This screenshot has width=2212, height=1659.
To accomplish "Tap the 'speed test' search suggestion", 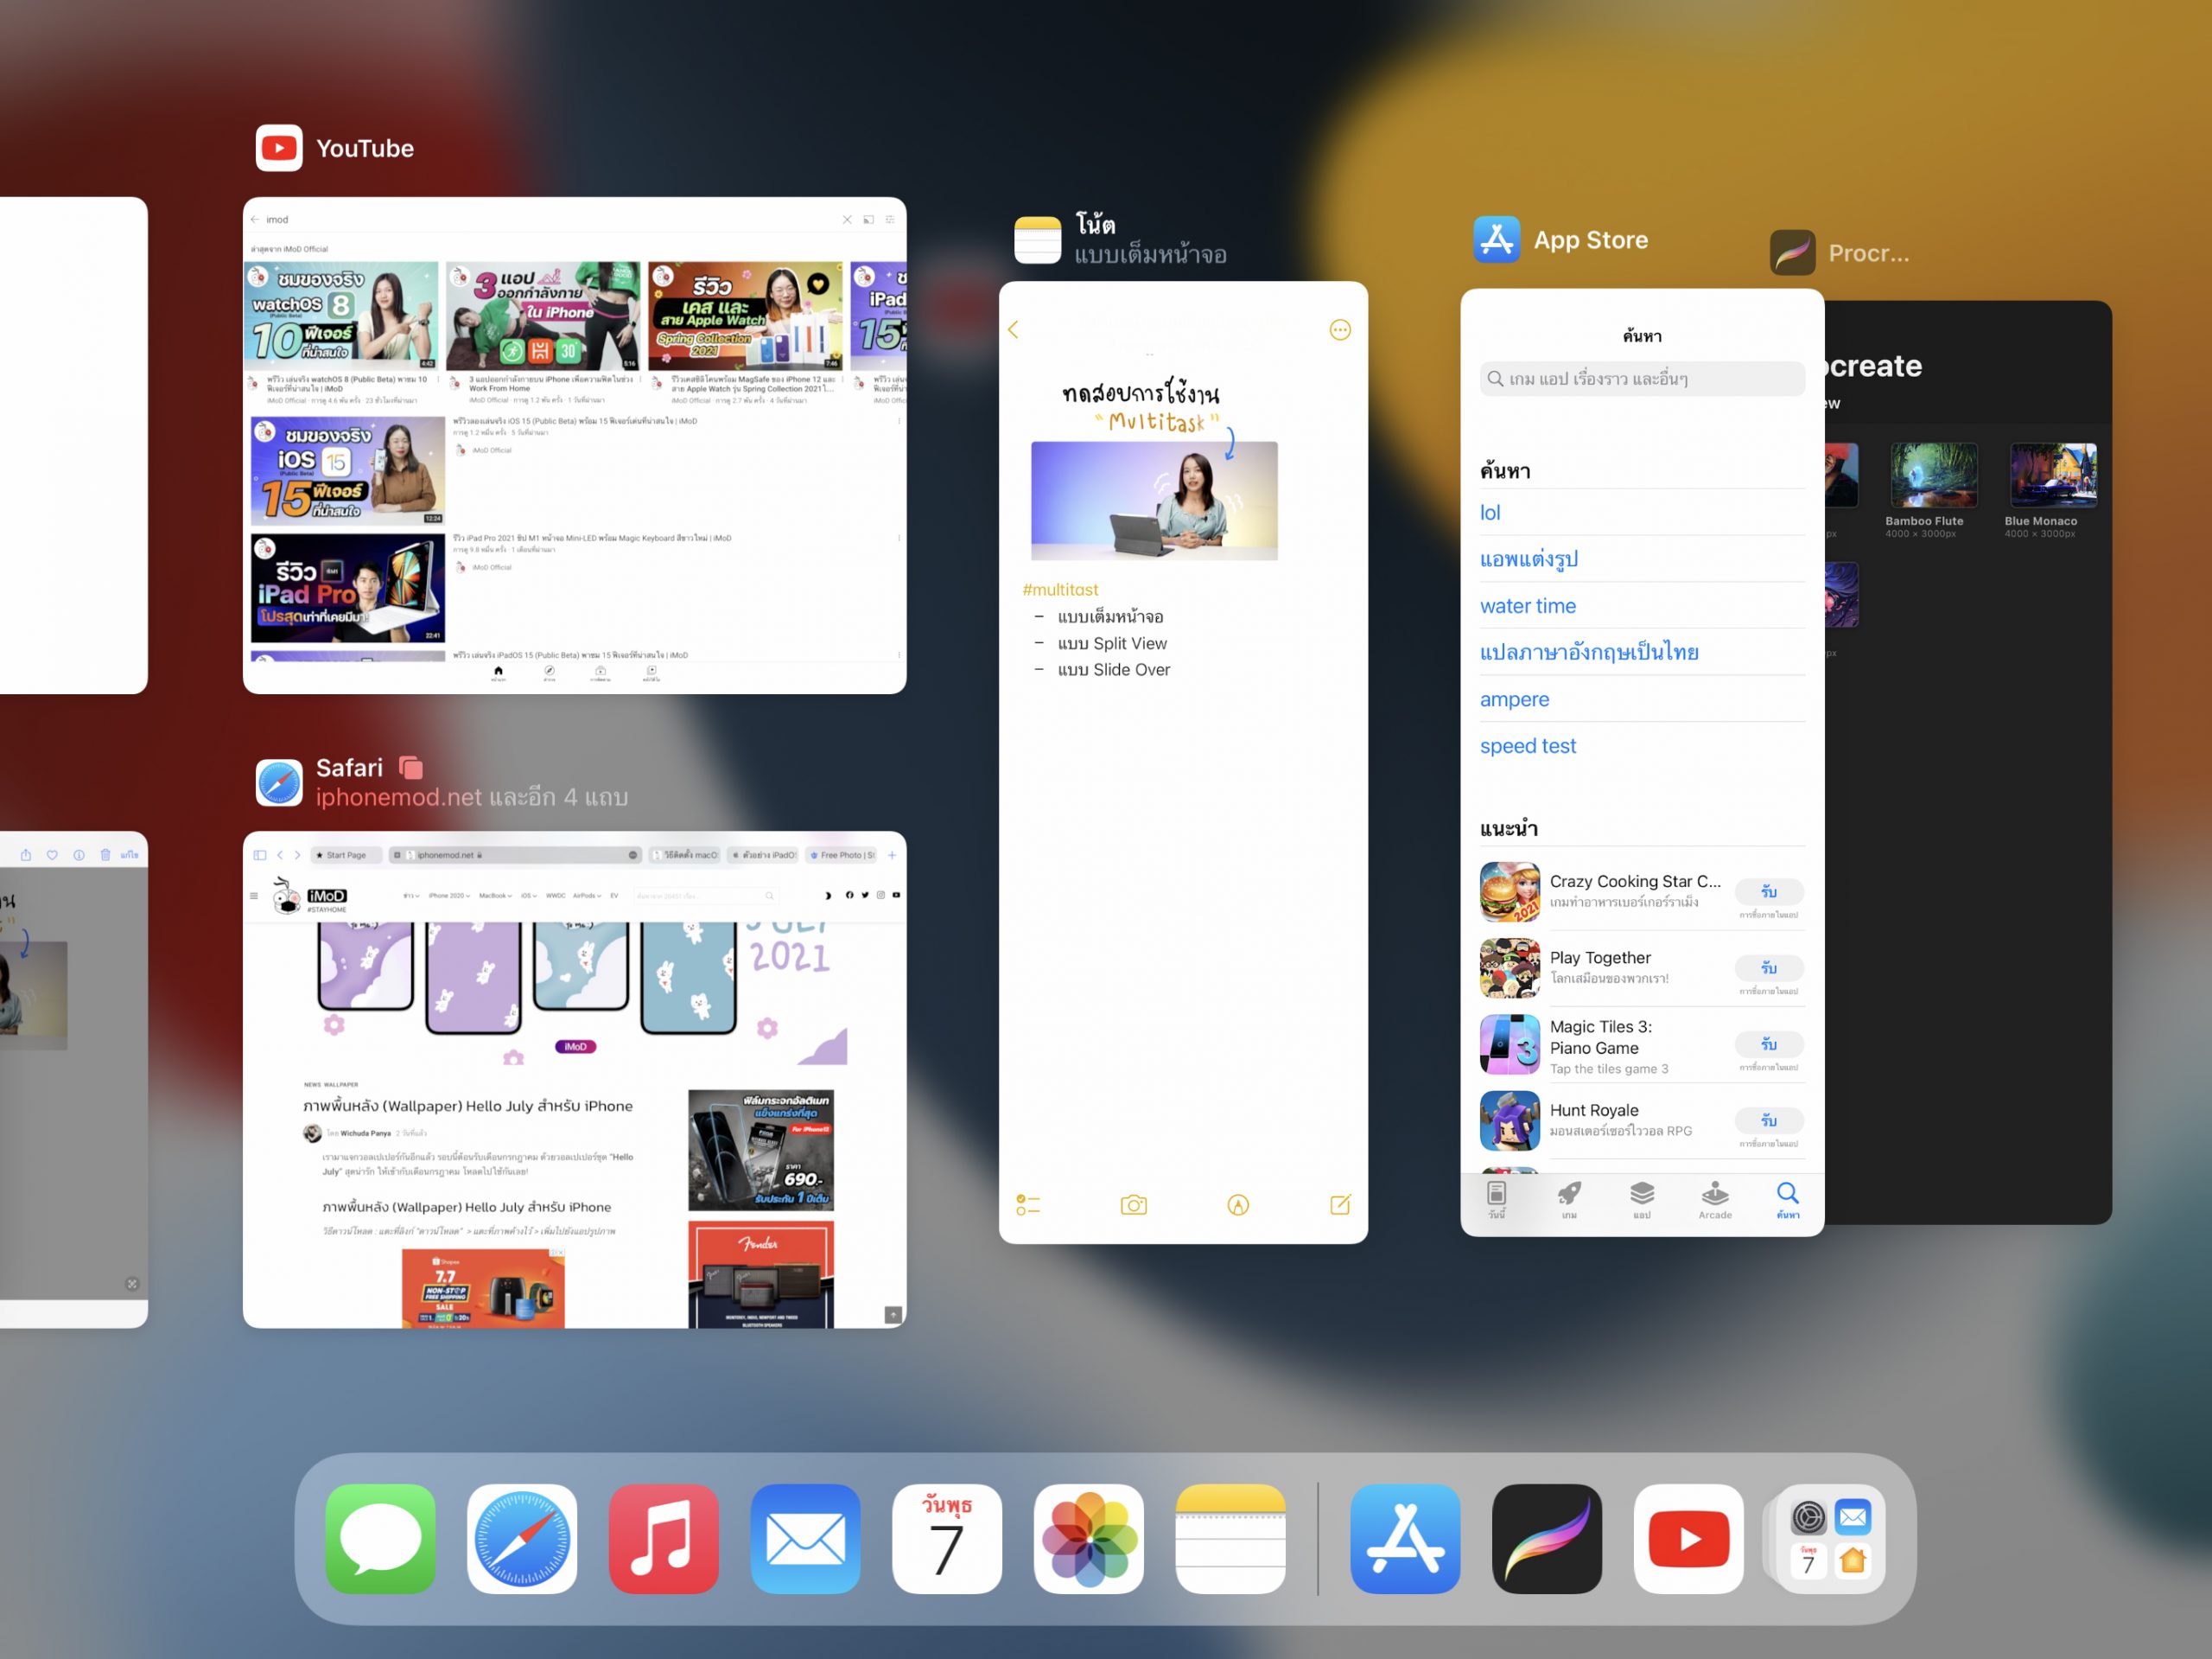I will point(1527,745).
